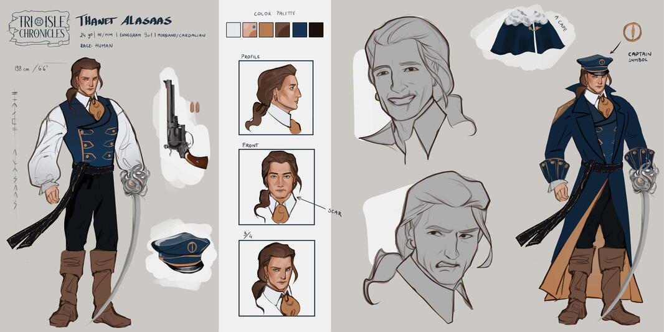Click the 'Front' label

pyautogui.click(x=250, y=145)
